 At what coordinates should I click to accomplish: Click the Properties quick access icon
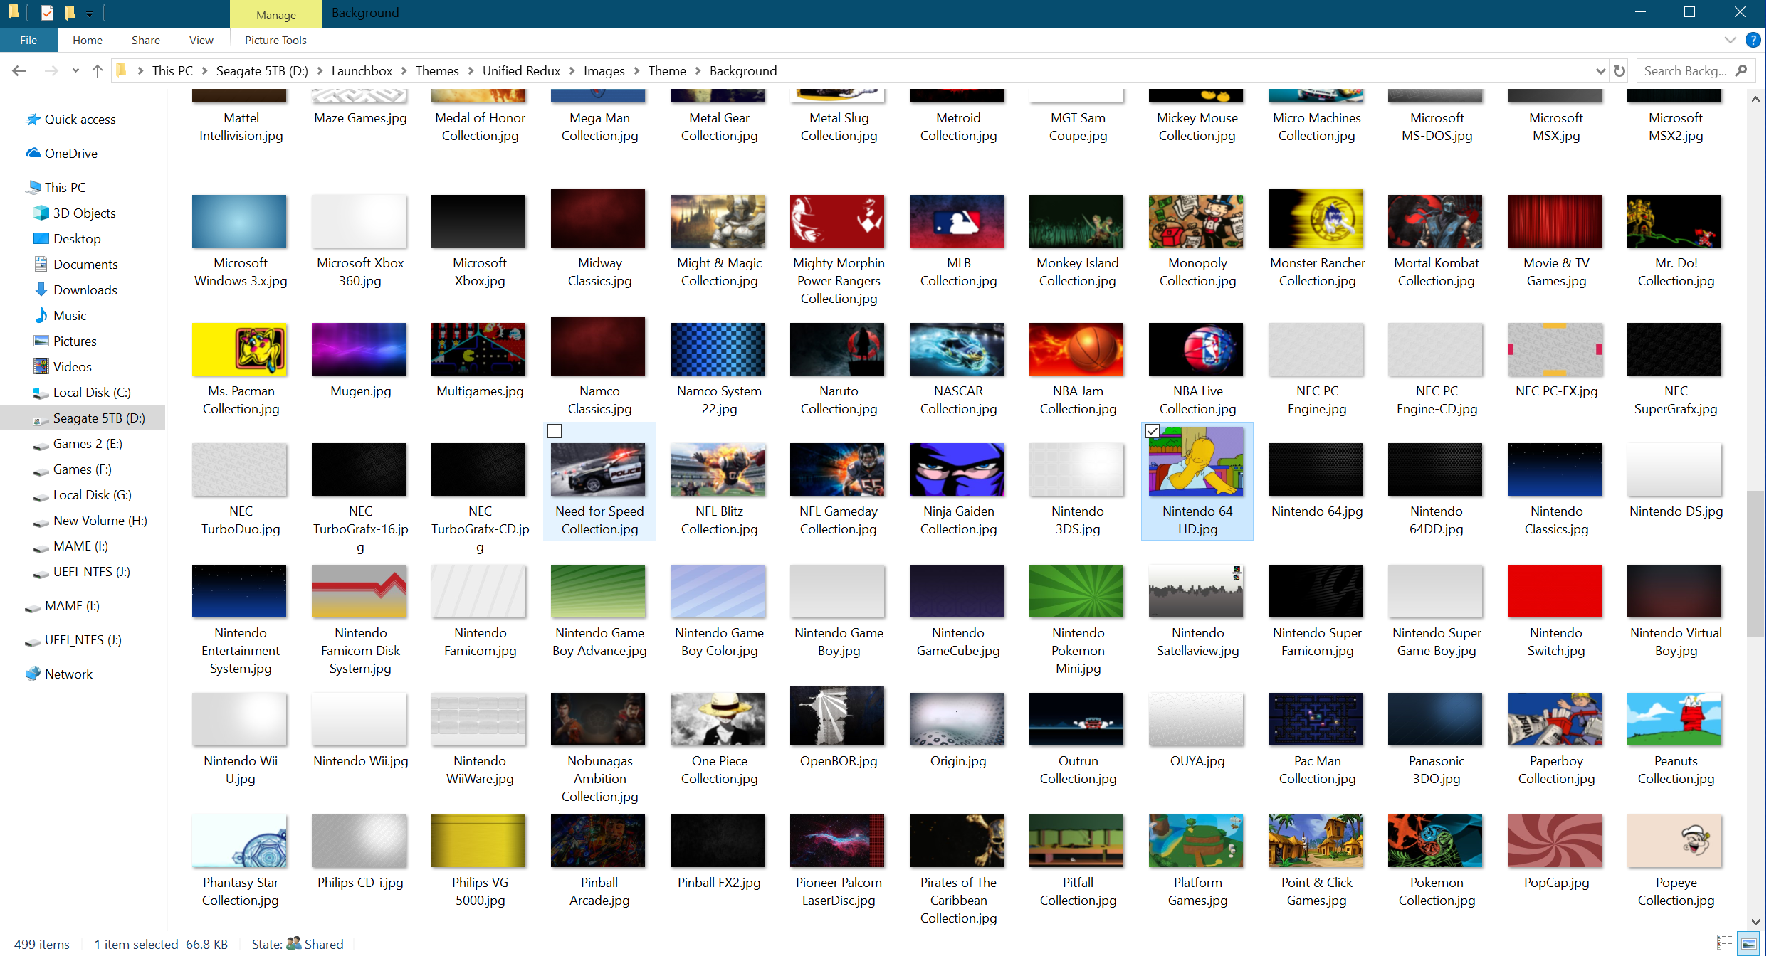pos(47,12)
